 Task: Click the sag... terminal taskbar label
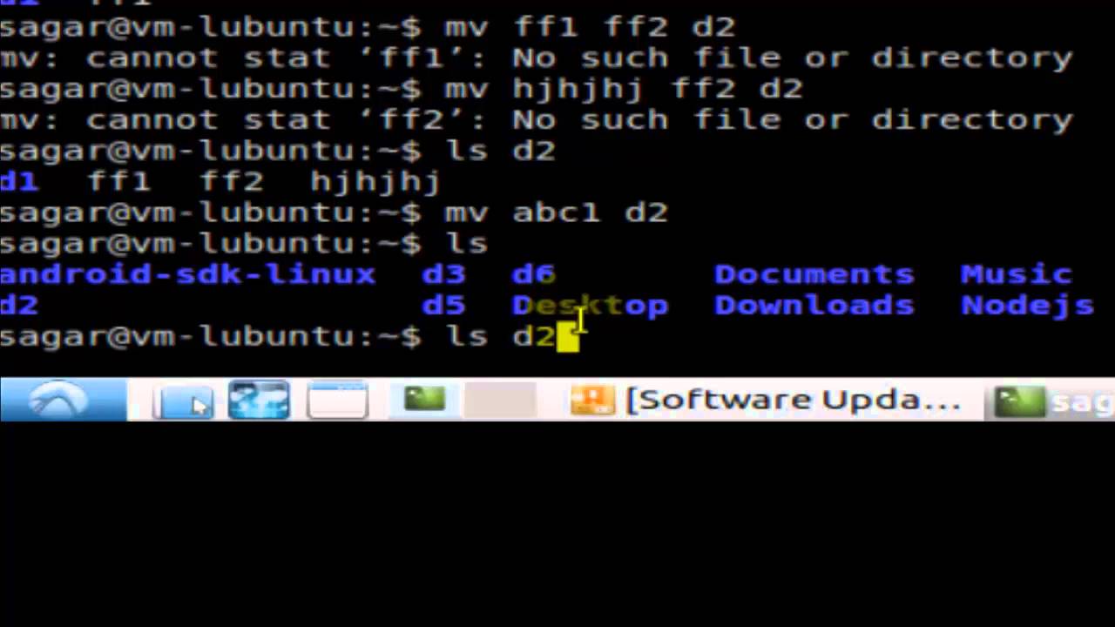[1082, 402]
